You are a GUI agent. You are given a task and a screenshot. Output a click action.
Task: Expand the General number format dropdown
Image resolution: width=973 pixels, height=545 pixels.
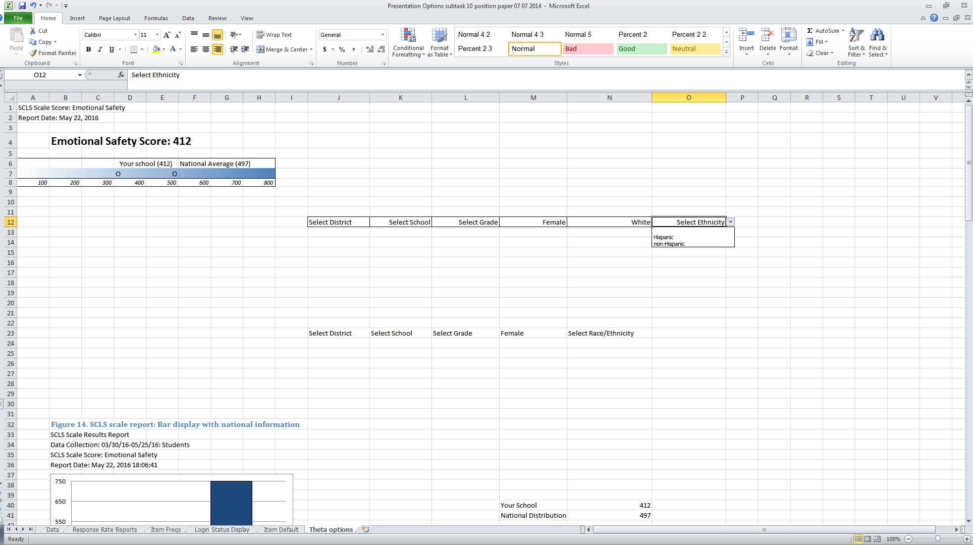pos(383,35)
